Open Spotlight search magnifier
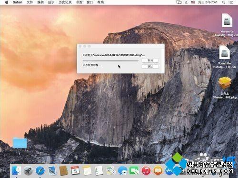The width and height of the screenshot is (238, 178). point(223,2)
